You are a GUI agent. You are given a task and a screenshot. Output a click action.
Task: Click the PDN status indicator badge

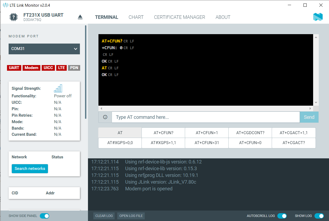[x=74, y=68]
